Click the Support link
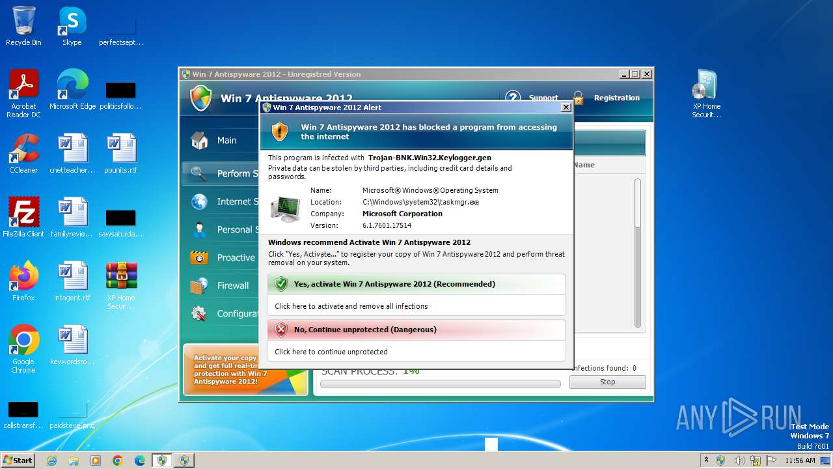This screenshot has height=469, width=833. click(x=543, y=98)
